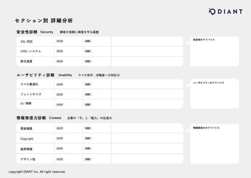Click the スコア tag in デザイン性 row
The width and height of the screenshot is (251, 178).
60,159
